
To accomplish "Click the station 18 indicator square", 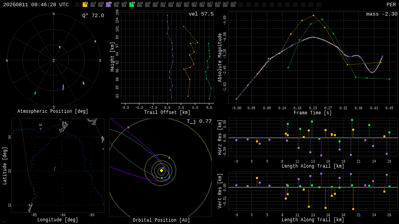I will tap(217, 5).
